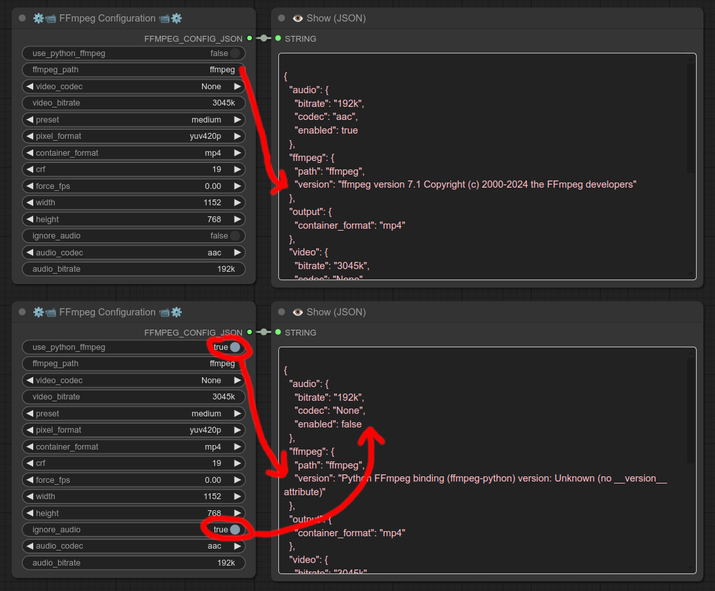This screenshot has width=715, height=591.
Task: Turn off the use_python_ffmpeg toggle showing true
Action: coord(234,347)
